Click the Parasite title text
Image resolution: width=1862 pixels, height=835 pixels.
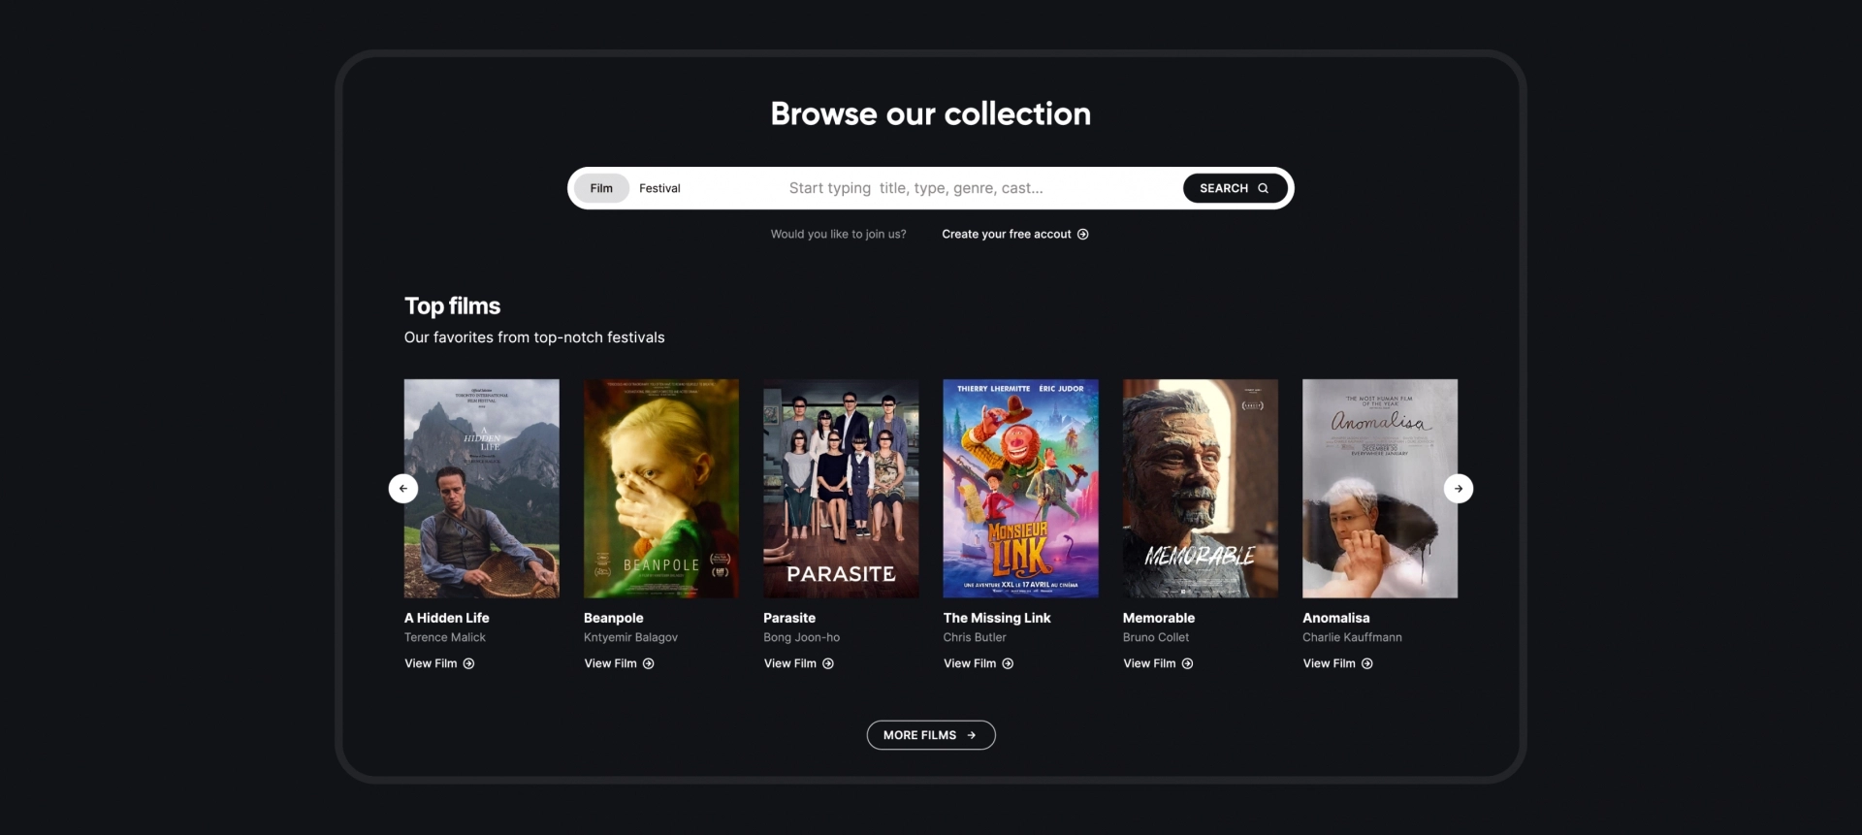(x=789, y=618)
